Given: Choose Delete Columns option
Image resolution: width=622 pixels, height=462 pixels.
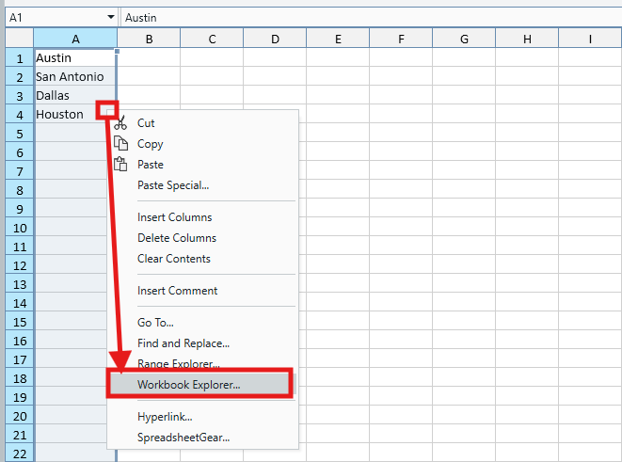Looking at the screenshot, I should 176,238.
